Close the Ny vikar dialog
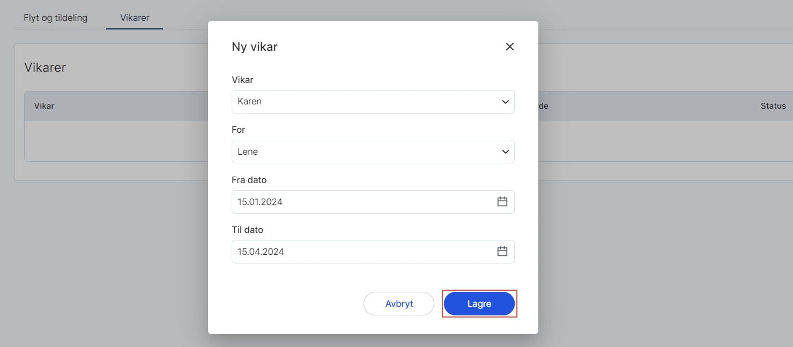The height and width of the screenshot is (347, 793). [x=509, y=47]
